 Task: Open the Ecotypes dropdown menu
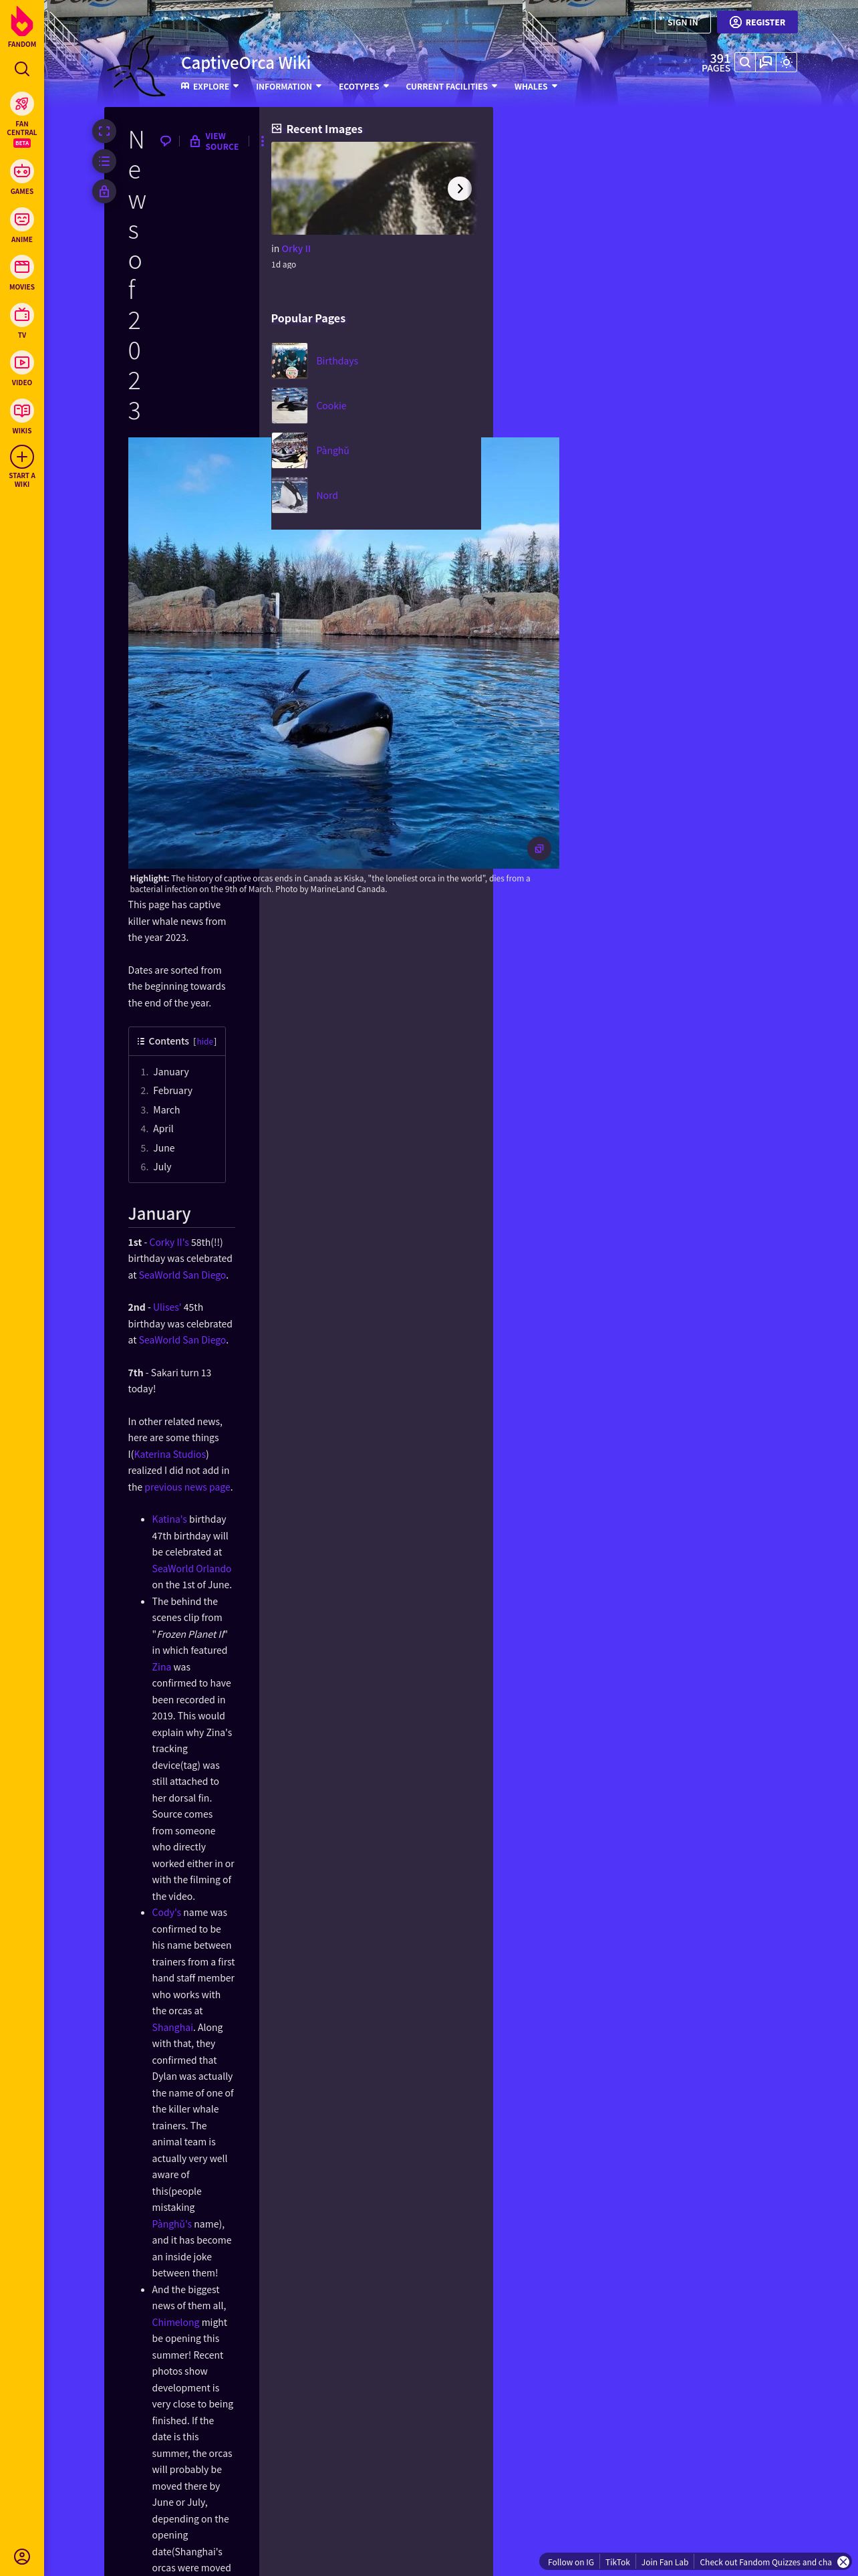pos(364,87)
